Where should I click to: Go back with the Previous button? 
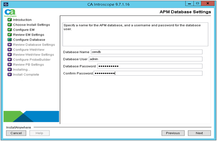click(173, 133)
